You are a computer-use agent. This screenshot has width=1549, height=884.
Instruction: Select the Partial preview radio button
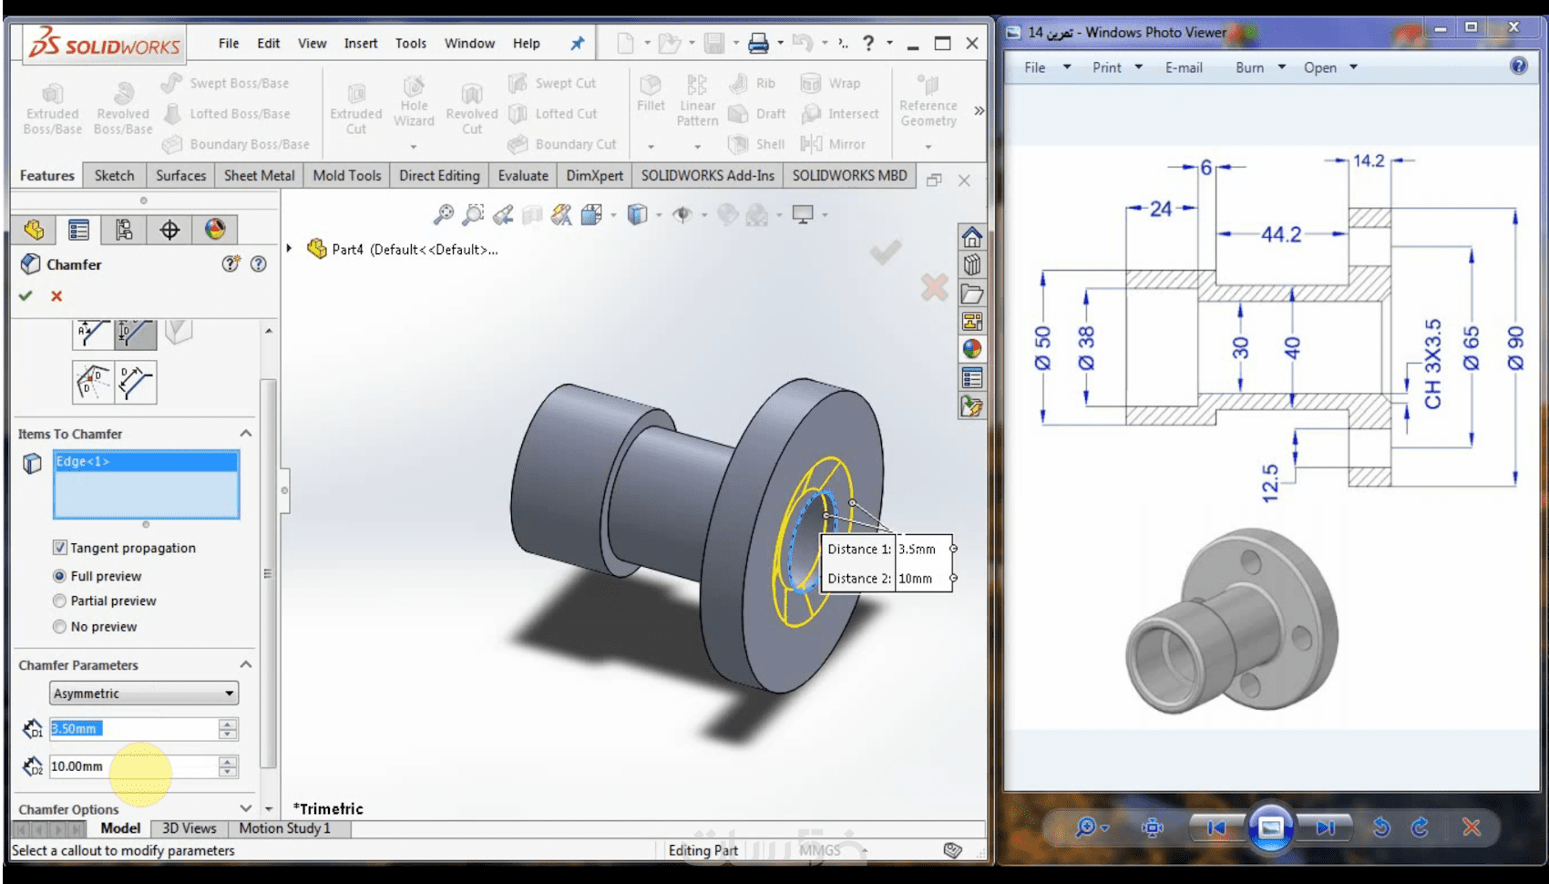click(60, 601)
